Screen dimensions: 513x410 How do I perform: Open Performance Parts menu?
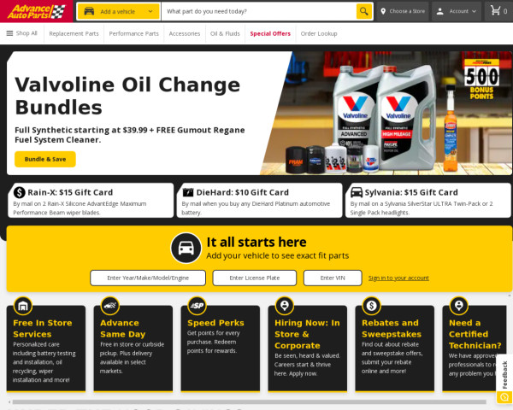(x=133, y=33)
